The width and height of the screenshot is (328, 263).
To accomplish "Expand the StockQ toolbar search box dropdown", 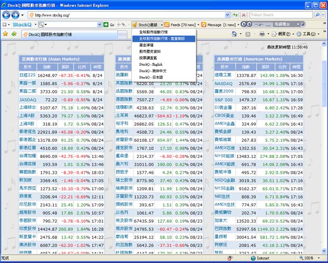I will point(99,25).
